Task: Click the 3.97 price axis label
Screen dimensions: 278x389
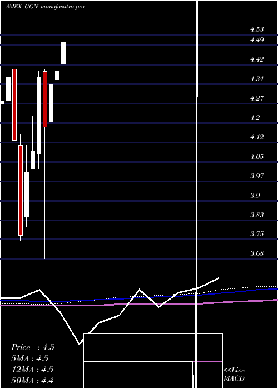Action: click(x=257, y=176)
